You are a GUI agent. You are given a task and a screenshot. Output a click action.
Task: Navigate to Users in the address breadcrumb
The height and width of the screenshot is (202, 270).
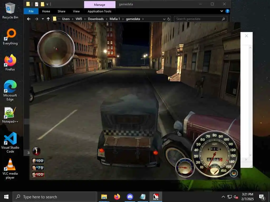click(66, 19)
